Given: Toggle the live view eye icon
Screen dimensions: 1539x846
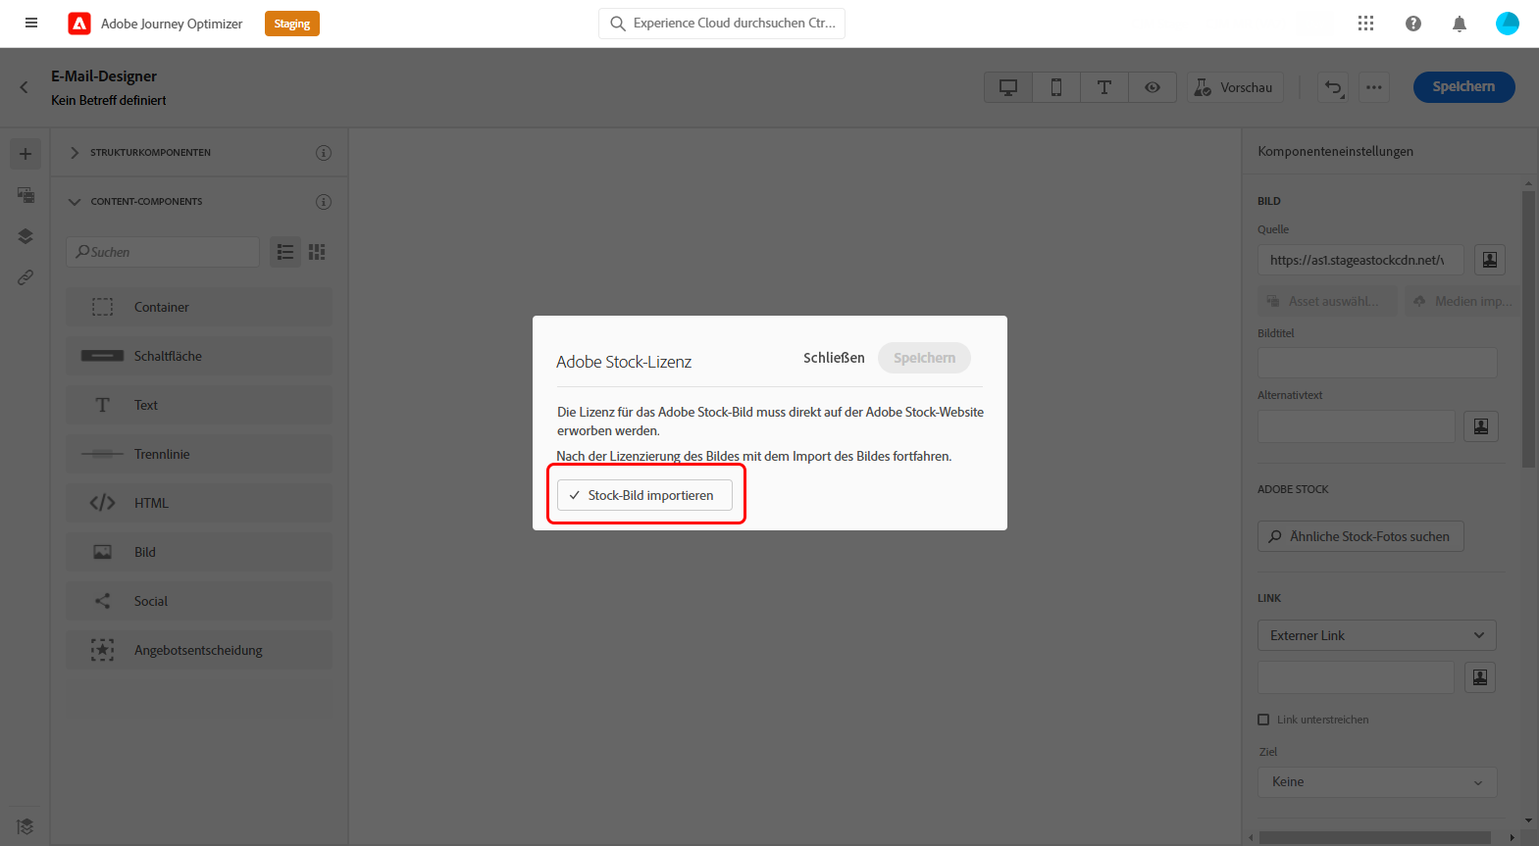Looking at the screenshot, I should (1153, 87).
